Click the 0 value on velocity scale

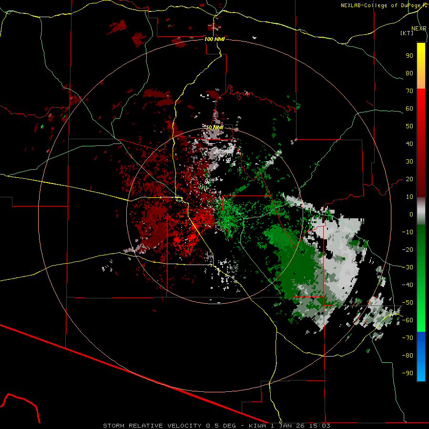pos(411,214)
